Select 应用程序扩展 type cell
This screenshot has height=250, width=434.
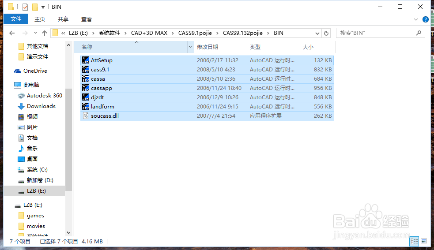click(x=266, y=116)
